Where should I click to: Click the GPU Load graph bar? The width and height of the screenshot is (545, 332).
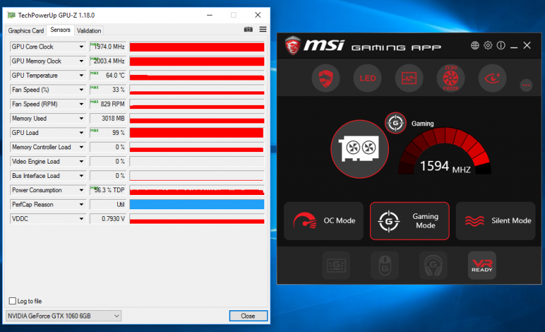[x=197, y=133]
